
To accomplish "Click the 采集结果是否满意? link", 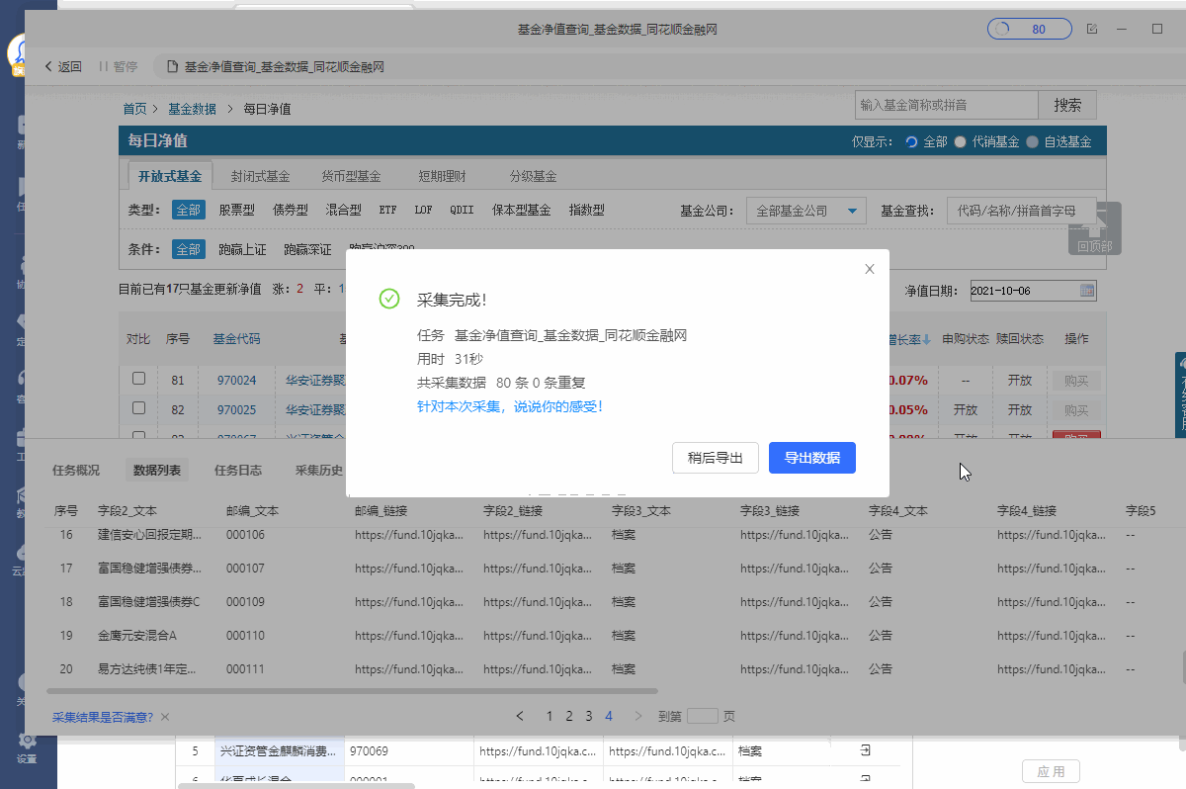I will point(103,717).
